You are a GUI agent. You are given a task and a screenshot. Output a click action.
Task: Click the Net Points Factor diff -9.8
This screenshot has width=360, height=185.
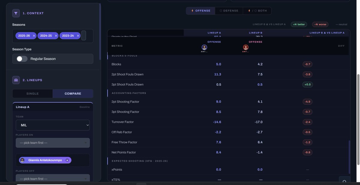coord(307,152)
